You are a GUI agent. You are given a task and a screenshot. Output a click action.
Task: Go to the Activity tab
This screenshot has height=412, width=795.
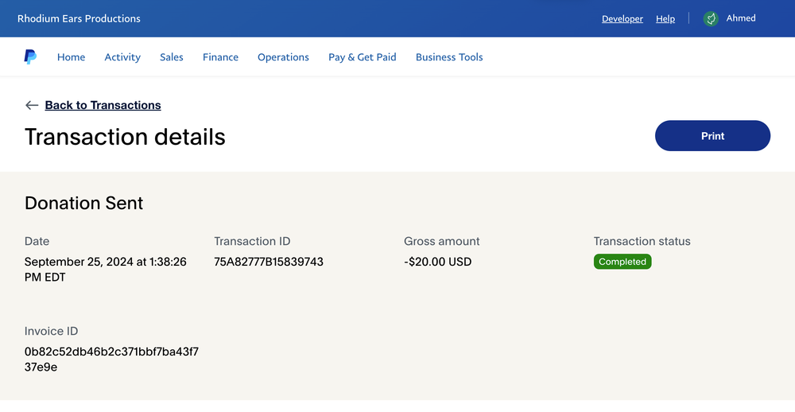[x=122, y=57]
